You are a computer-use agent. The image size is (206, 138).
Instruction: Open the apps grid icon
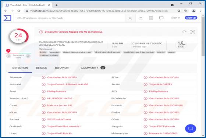click(151, 18)
